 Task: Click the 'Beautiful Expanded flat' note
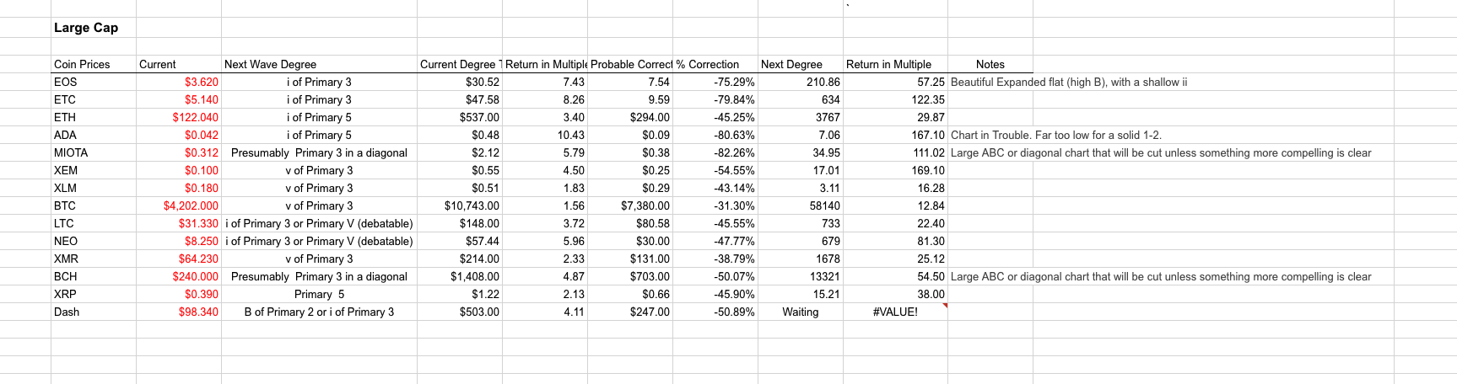point(1069,82)
